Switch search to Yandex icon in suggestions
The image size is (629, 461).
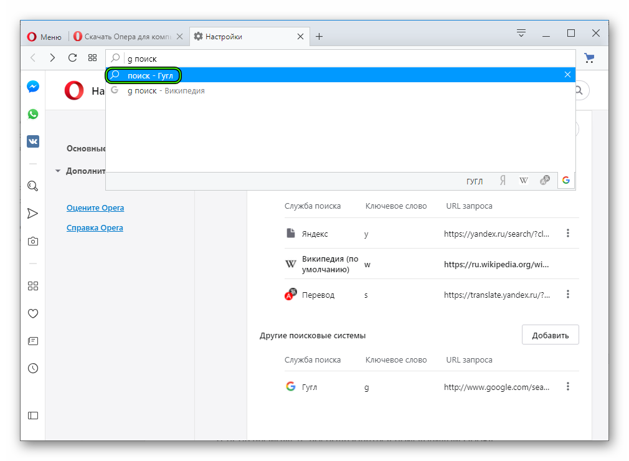503,181
